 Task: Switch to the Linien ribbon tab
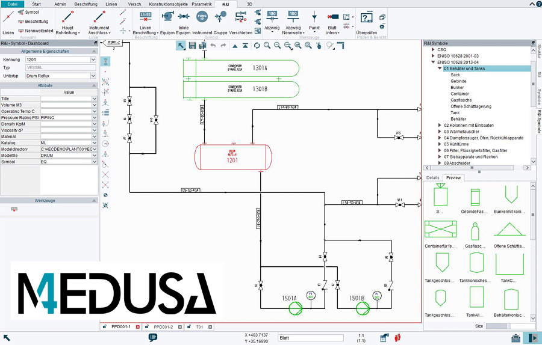[x=111, y=4]
